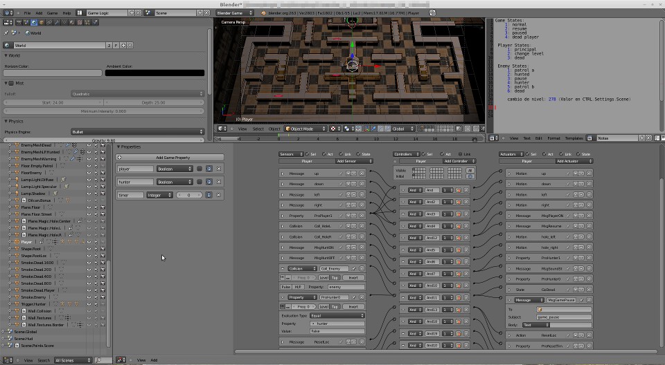
Task: Open the Mist Falloff Quadratic dropdown
Action: pos(137,93)
